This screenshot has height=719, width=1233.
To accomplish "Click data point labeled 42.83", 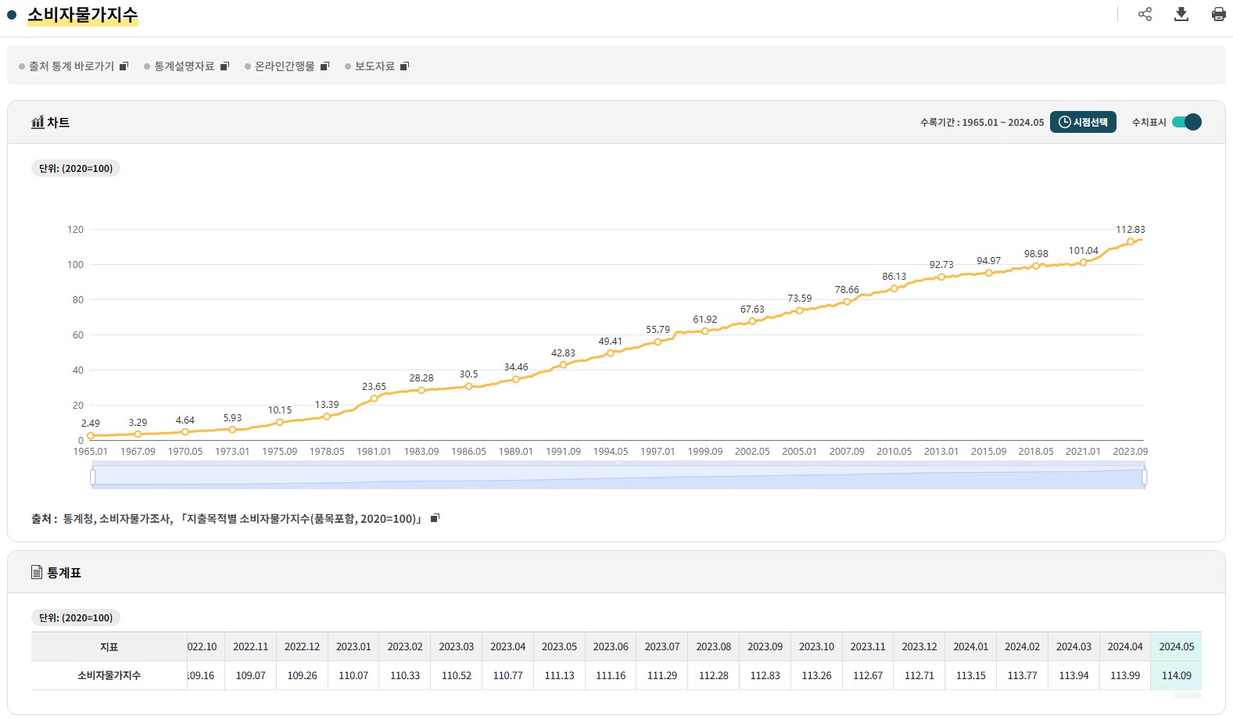I will pyautogui.click(x=563, y=365).
